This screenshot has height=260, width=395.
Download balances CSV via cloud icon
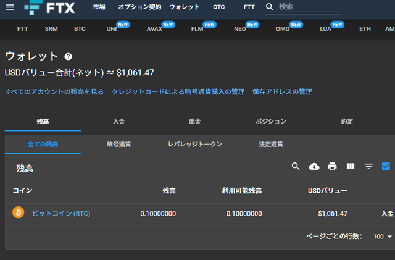(314, 167)
